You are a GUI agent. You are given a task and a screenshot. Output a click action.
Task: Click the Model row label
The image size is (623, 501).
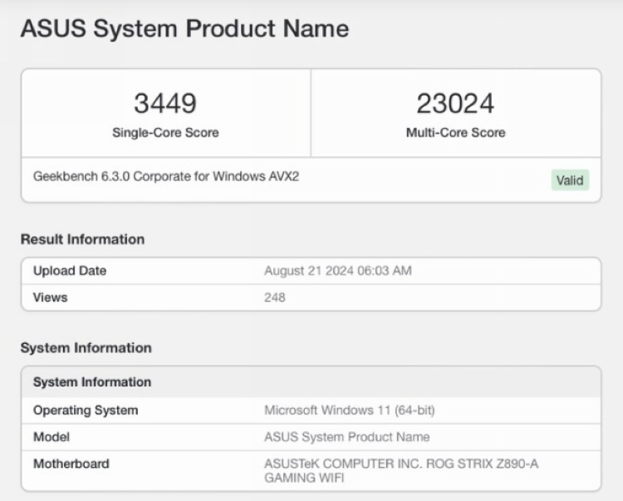tap(52, 437)
